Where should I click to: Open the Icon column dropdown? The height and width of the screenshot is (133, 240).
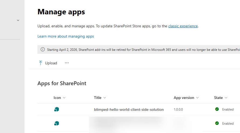tap(64, 98)
